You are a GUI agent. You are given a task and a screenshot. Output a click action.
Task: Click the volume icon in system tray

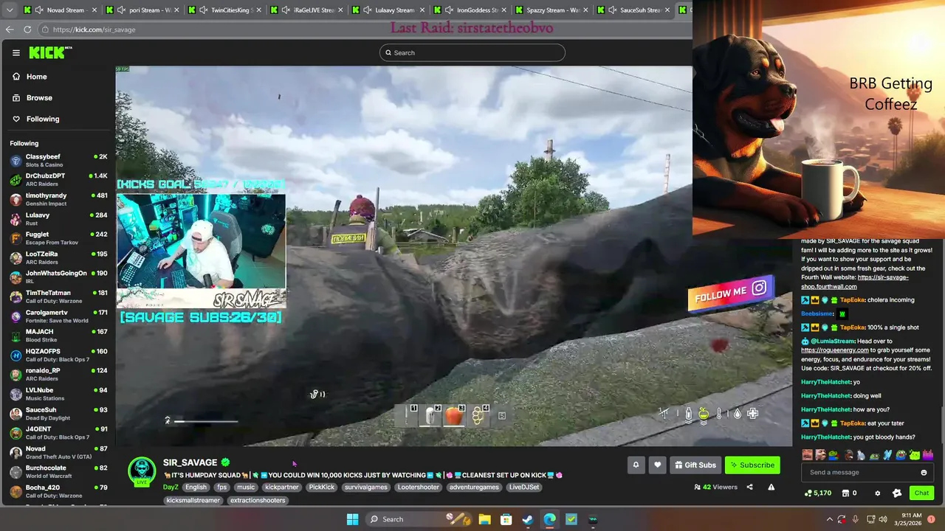[884, 519]
